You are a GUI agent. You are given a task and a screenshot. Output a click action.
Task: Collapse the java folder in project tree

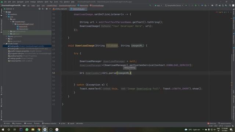tap(7, 17)
